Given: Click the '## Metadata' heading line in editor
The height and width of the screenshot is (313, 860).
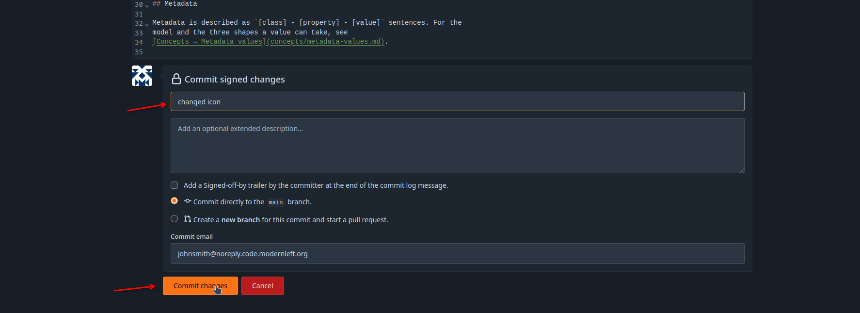Looking at the screenshot, I should [x=175, y=4].
